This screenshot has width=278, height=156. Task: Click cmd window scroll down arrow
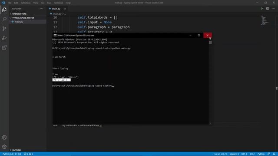click(x=210, y=123)
